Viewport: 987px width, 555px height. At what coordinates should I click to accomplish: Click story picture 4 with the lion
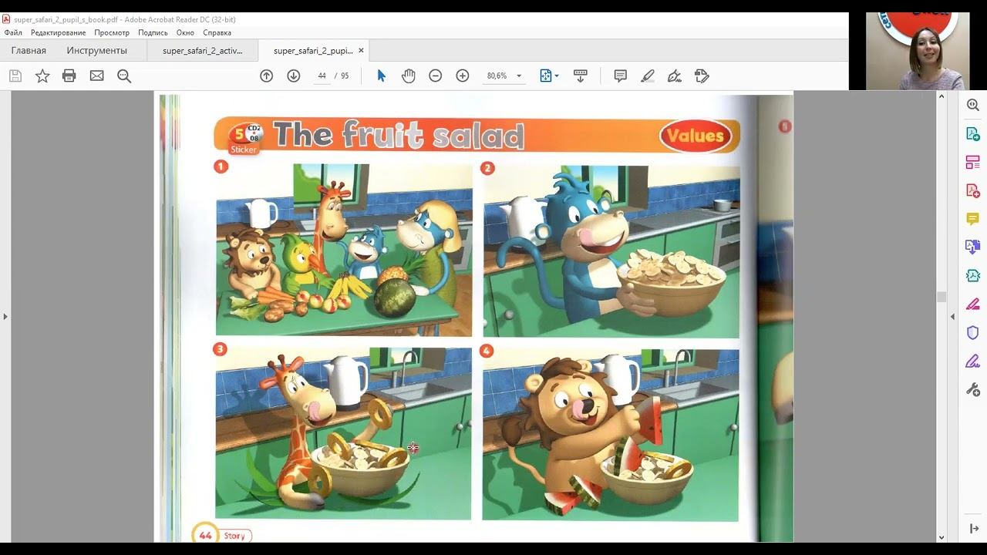611,435
